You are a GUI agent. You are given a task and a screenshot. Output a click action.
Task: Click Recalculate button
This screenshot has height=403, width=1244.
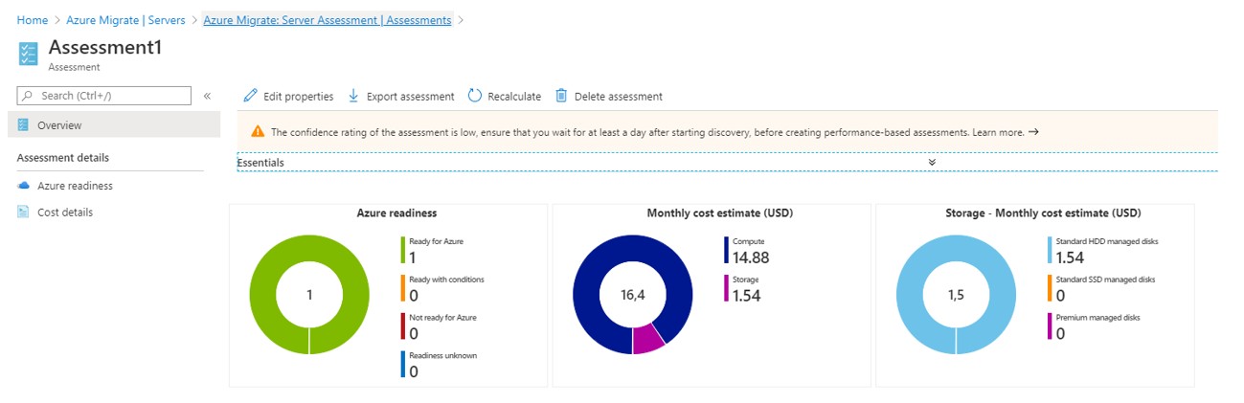(505, 96)
